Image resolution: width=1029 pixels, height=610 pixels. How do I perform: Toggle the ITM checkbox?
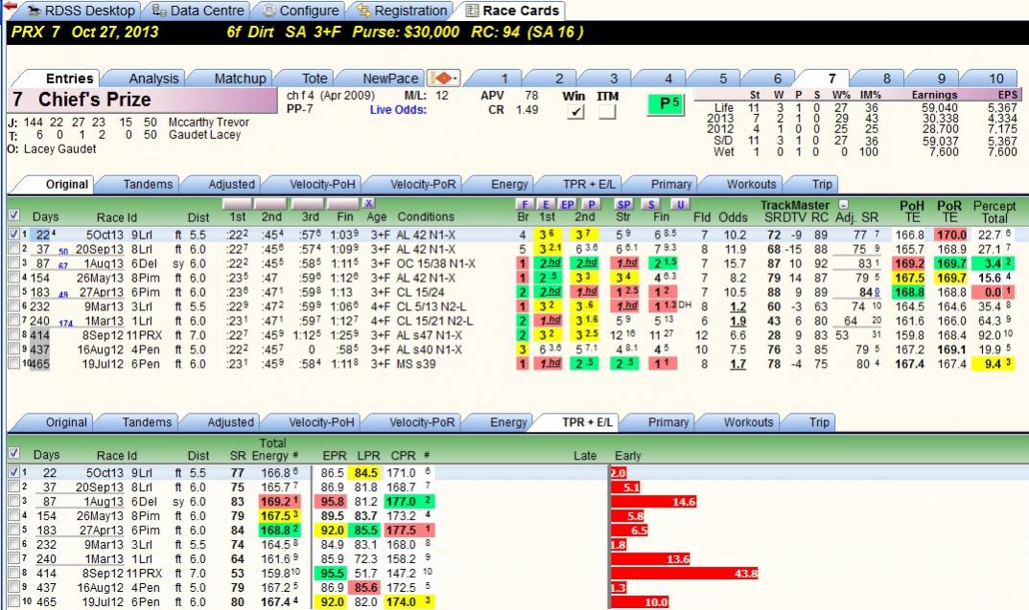608,111
